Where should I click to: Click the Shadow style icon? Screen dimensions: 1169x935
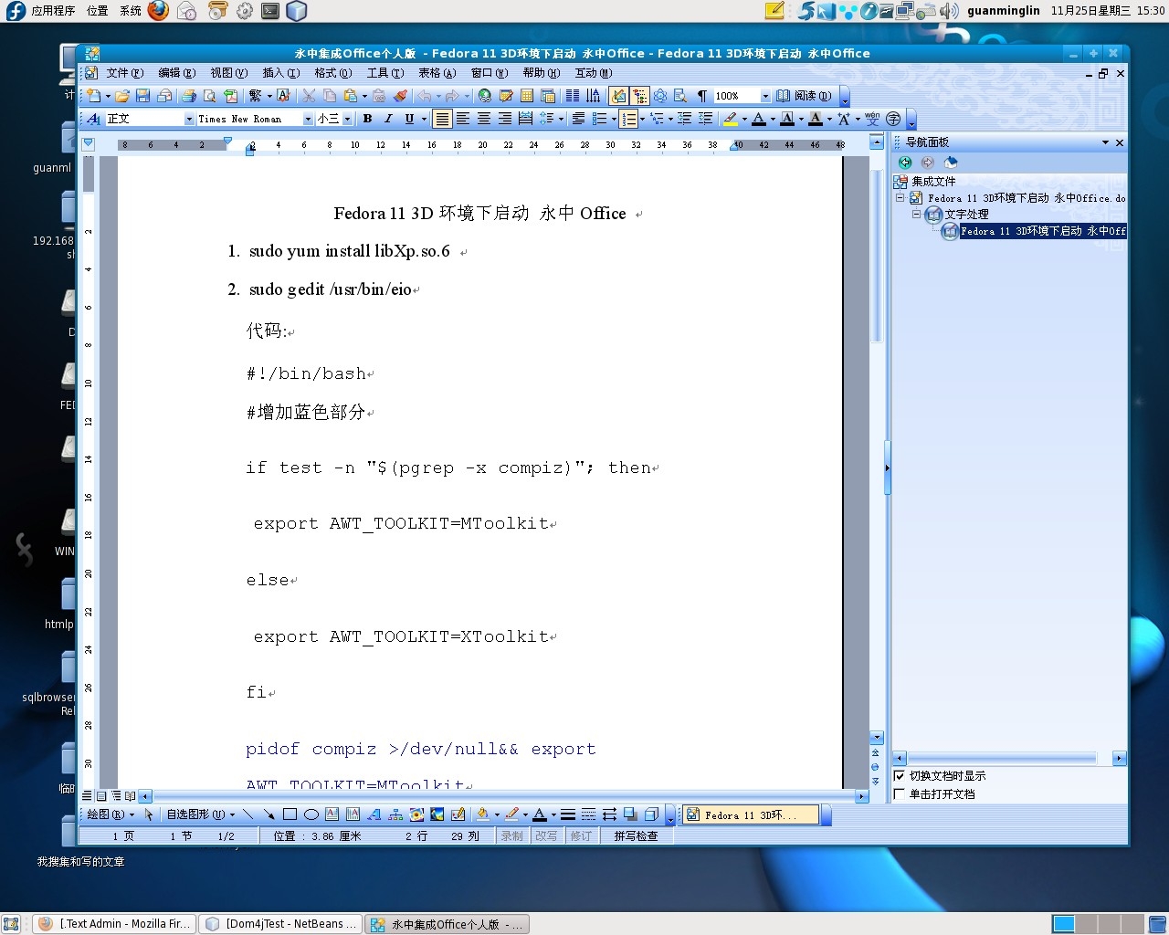630,814
